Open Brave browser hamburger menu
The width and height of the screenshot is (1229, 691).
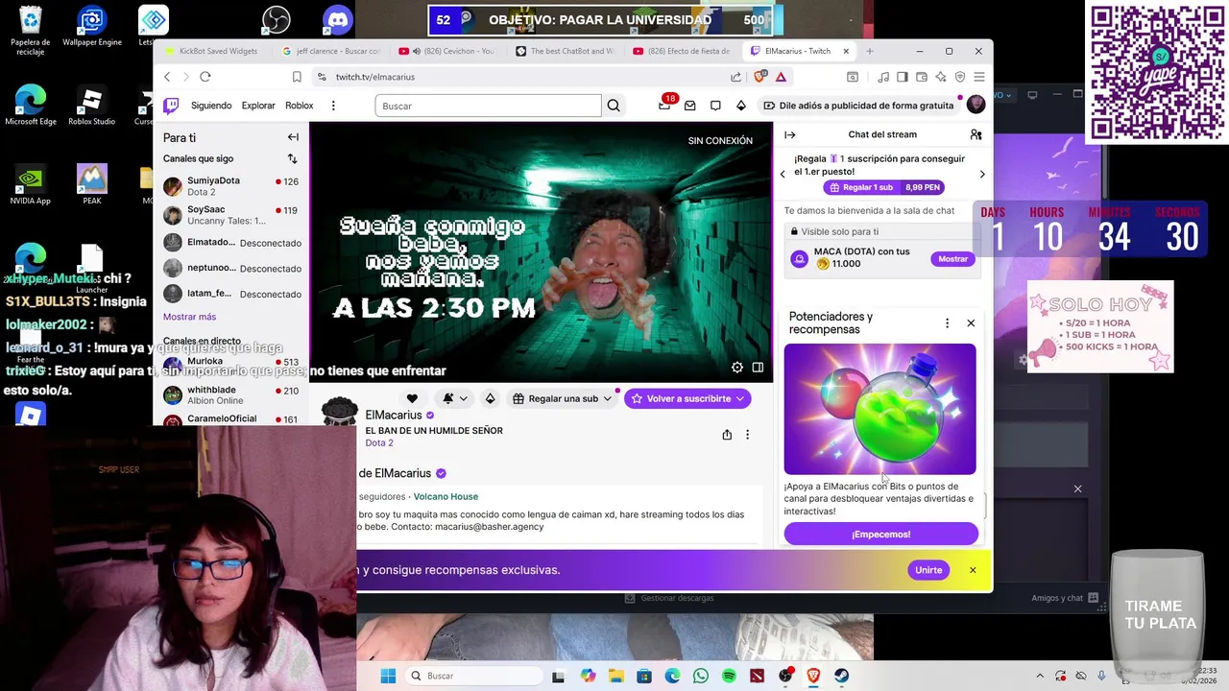pos(978,77)
